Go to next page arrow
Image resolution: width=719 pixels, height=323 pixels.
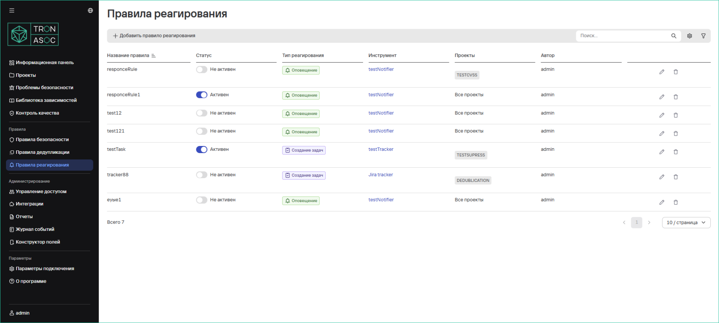click(x=649, y=223)
